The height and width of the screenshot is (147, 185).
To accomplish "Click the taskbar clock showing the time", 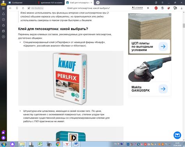I will [x=177, y=144].
